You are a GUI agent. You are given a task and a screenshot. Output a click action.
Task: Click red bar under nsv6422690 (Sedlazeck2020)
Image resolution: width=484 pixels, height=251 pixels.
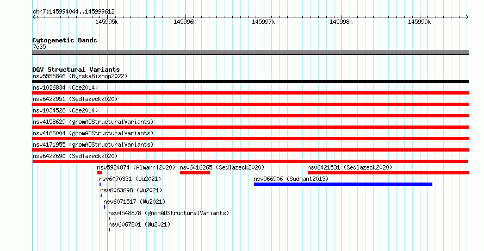click(x=250, y=161)
